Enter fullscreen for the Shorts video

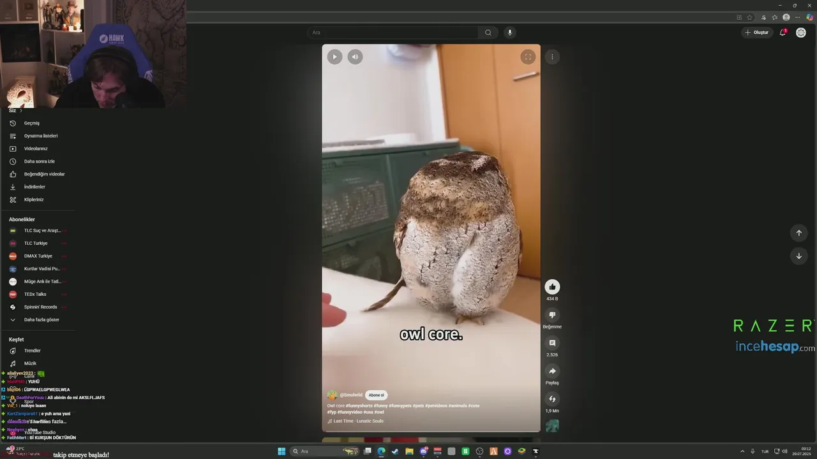pyautogui.click(x=528, y=57)
